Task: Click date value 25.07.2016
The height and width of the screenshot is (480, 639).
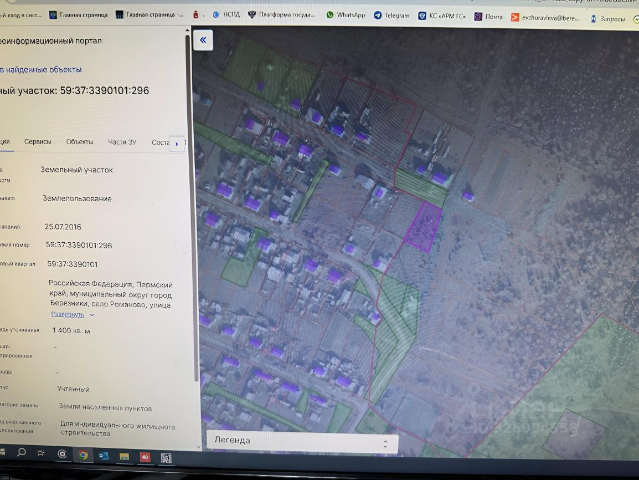Action: [63, 227]
